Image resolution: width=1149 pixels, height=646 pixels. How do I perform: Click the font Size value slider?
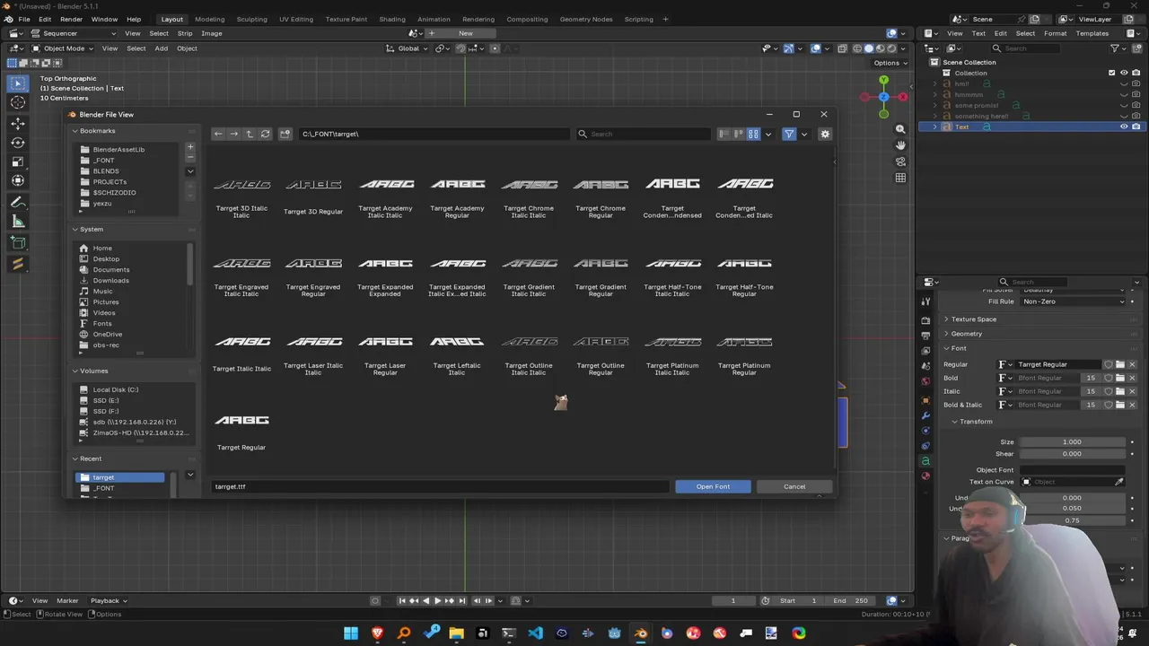tap(1072, 441)
